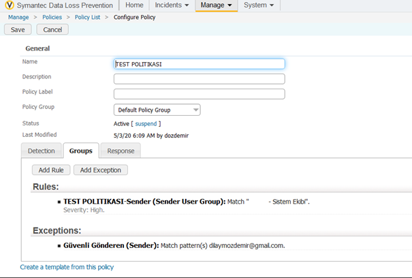Click the Severity: High text
Viewport: 412px width, 278px height.
pyautogui.click(x=84, y=210)
